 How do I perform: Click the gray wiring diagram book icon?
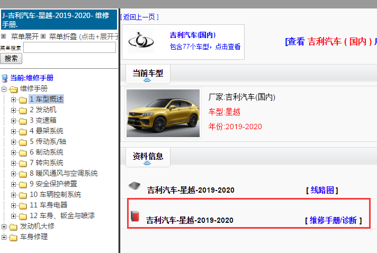[x=134, y=186]
